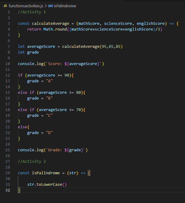Click the grade = "A" assignment
Viewport: 185px width, 203px height.
pos(40,81)
